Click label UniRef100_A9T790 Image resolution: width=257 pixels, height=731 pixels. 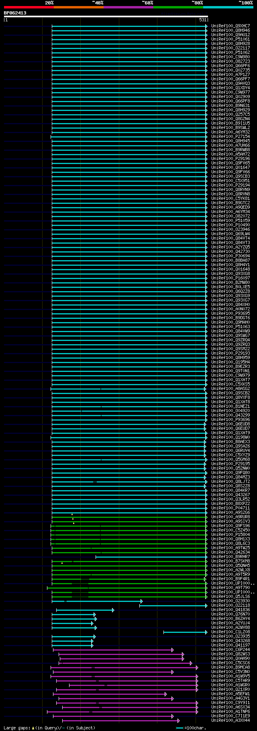230,587
